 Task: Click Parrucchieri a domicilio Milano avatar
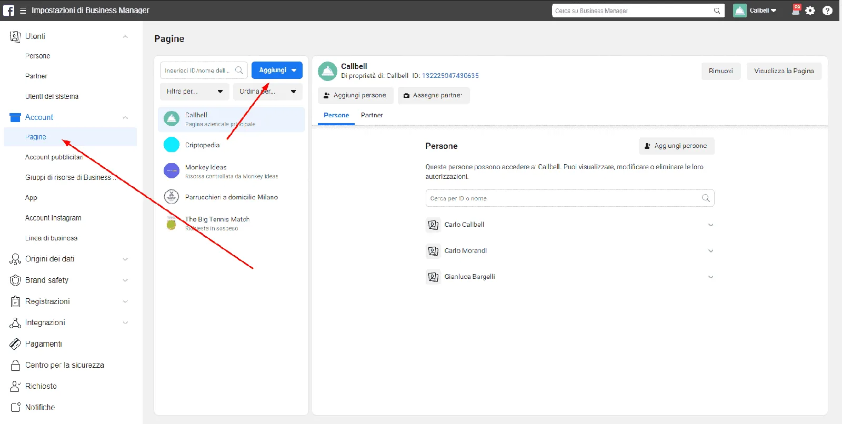click(x=172, y=197)
